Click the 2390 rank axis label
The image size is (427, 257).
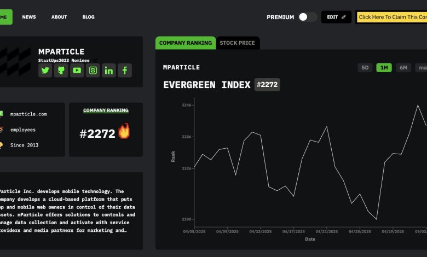click(187, 219)
